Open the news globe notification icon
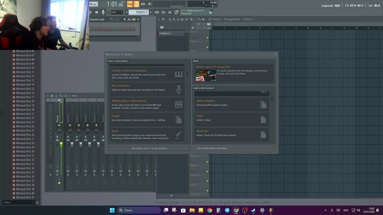This screenshot has width=383, height=215. coord(211,12)
